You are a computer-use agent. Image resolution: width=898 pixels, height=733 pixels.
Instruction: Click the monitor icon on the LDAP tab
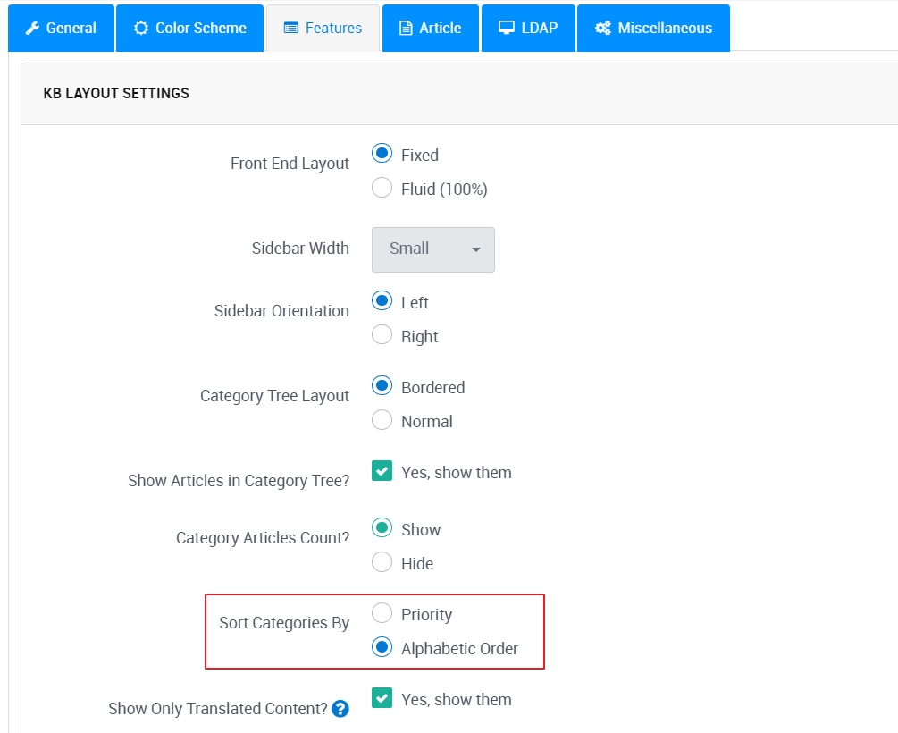click(x=508, y=28)
